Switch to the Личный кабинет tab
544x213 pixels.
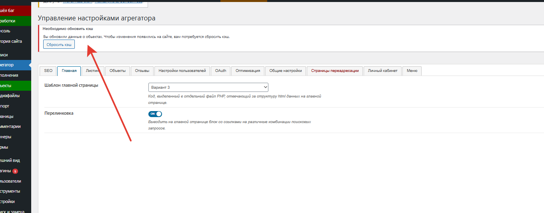[382, 71]
